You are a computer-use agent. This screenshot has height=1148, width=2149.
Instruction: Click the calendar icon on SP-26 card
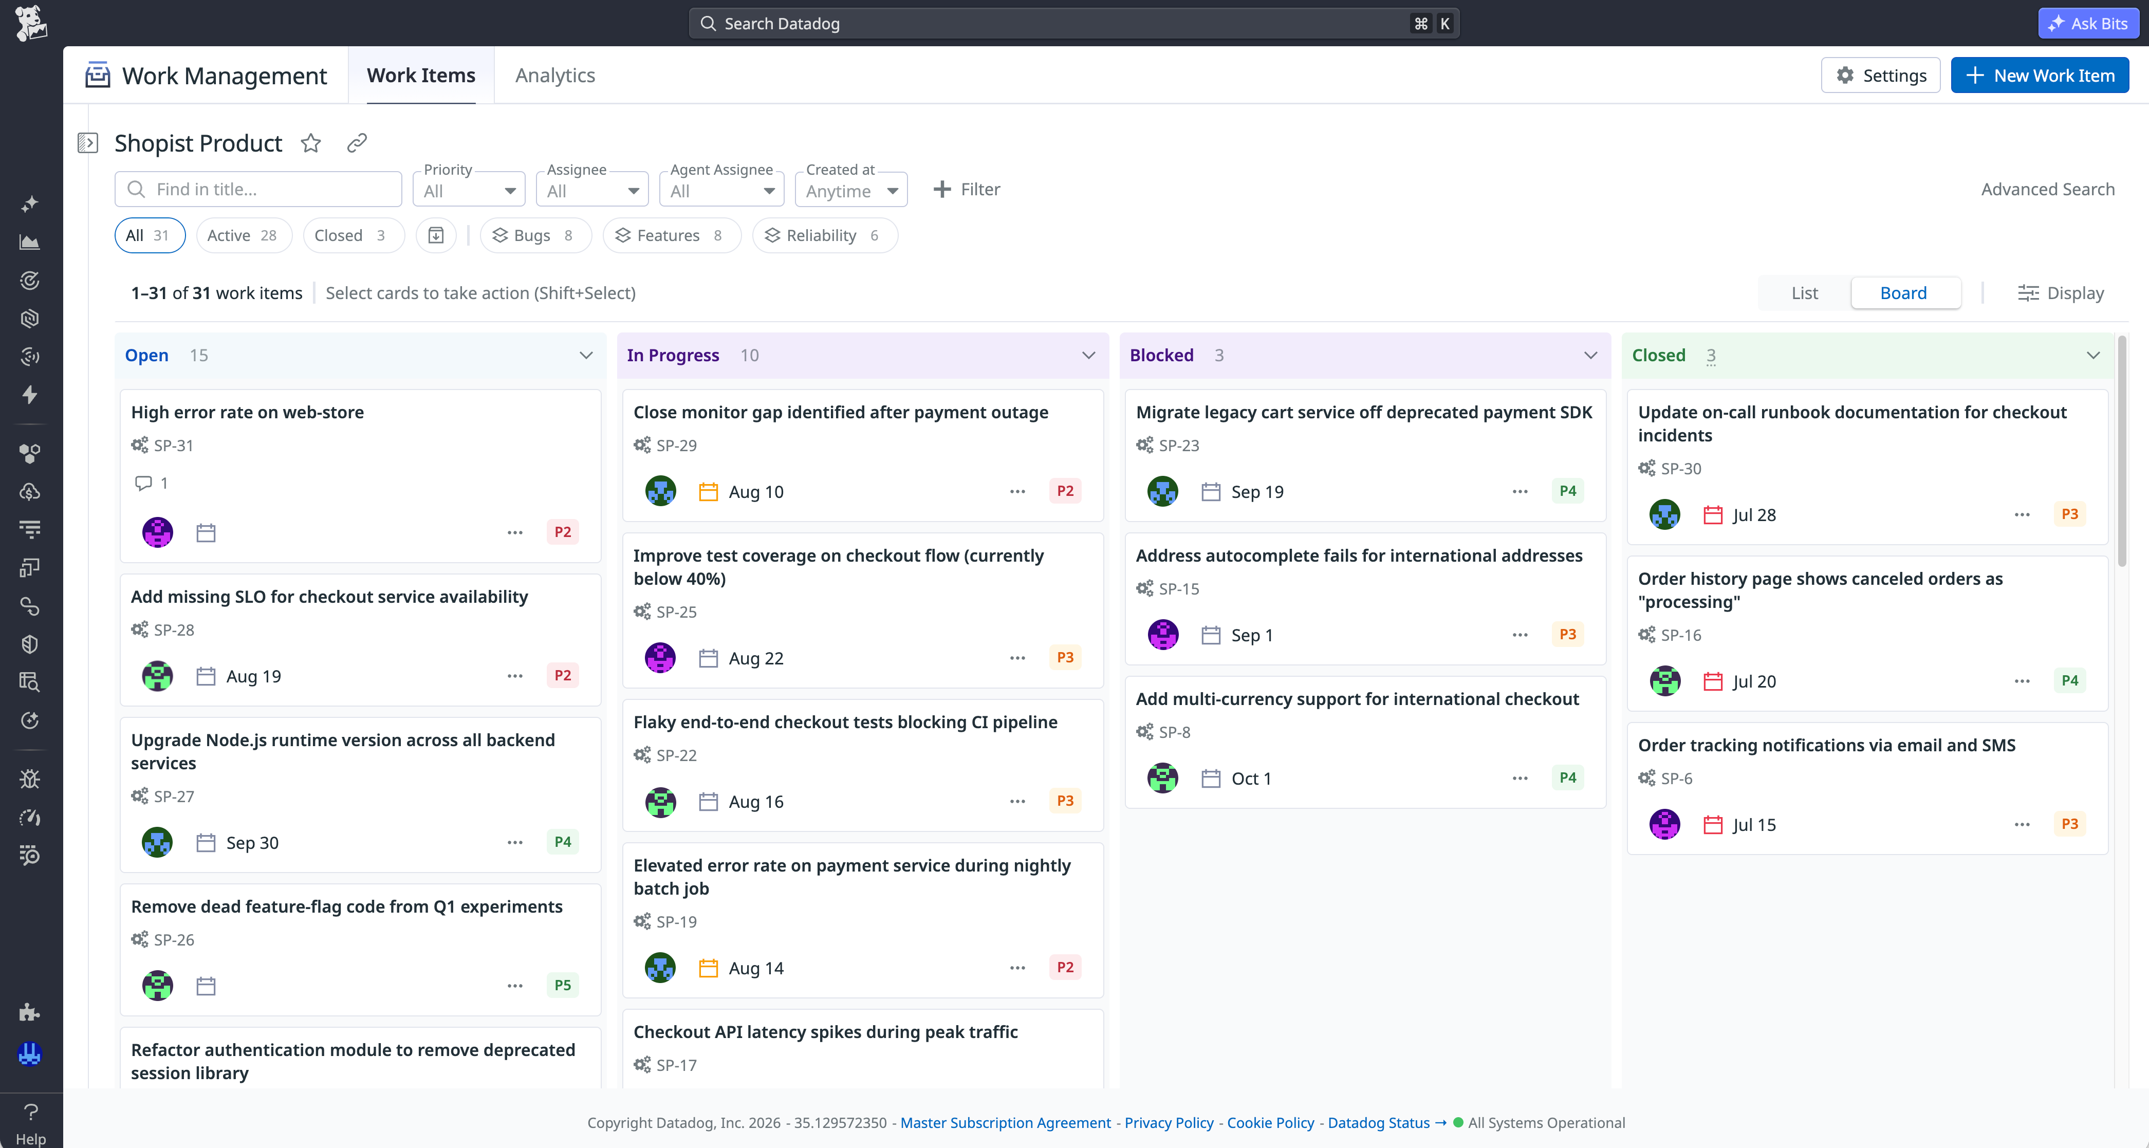coord(206,986)
